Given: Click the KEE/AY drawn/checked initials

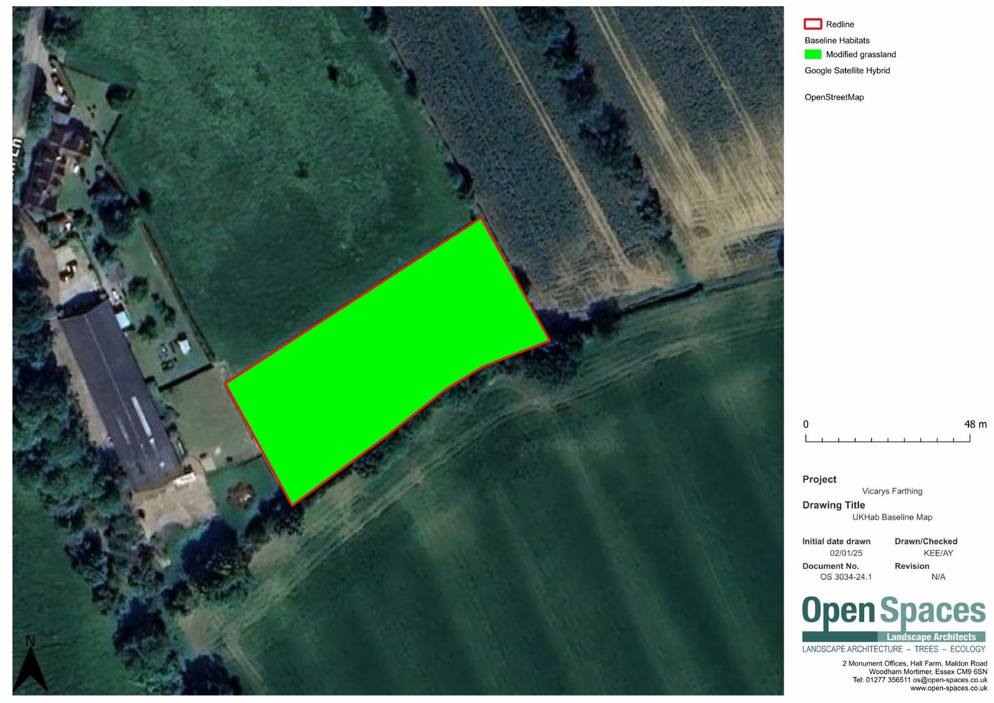Looking at the screenshot, I should point(938,553).
